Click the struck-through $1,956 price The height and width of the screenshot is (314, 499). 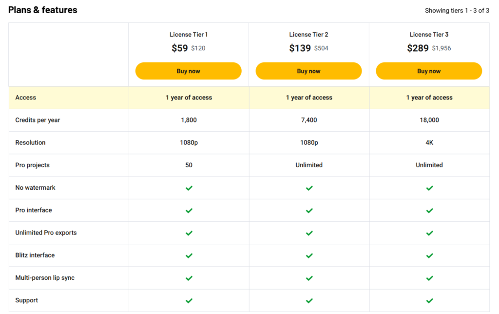pyautogui.click(x=441, y=48)
